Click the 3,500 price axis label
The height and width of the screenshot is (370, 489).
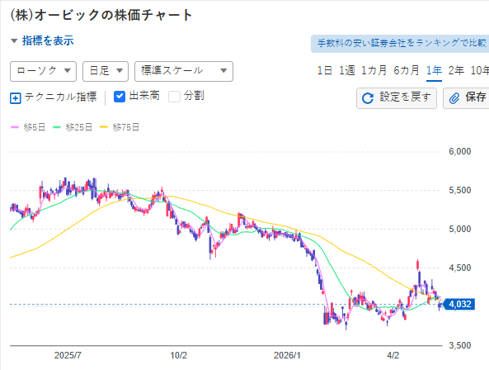(x=459, y=345)
